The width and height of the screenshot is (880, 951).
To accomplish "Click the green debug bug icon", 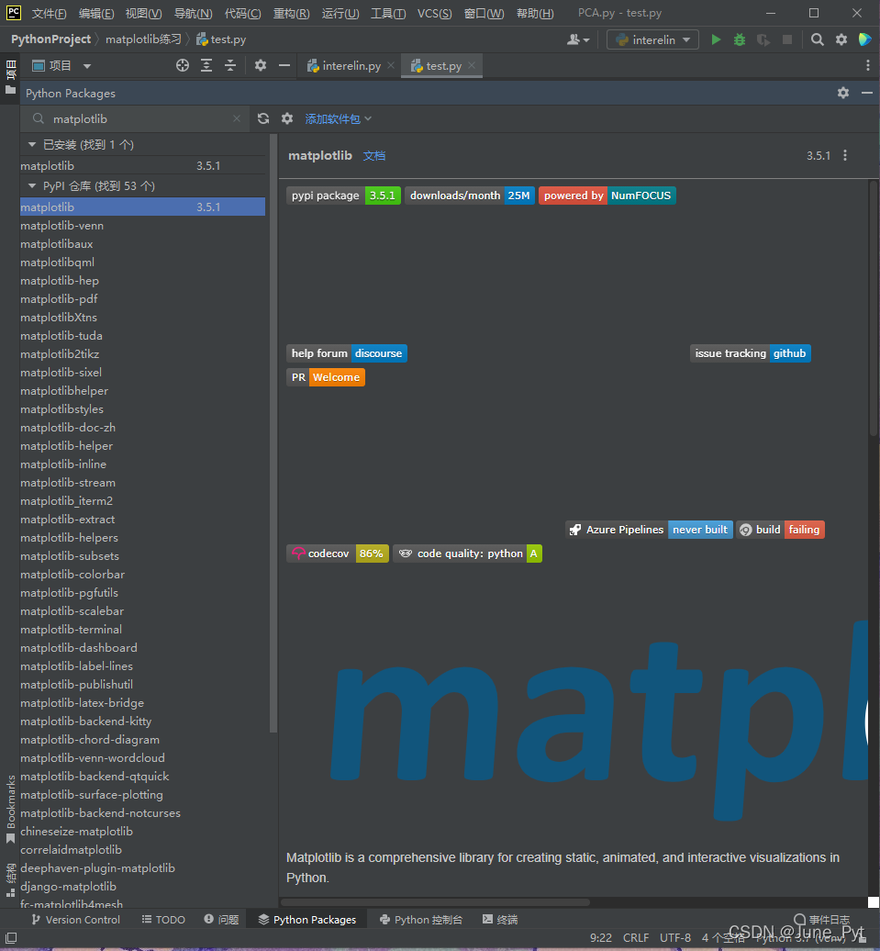I will tap(740, 39).
